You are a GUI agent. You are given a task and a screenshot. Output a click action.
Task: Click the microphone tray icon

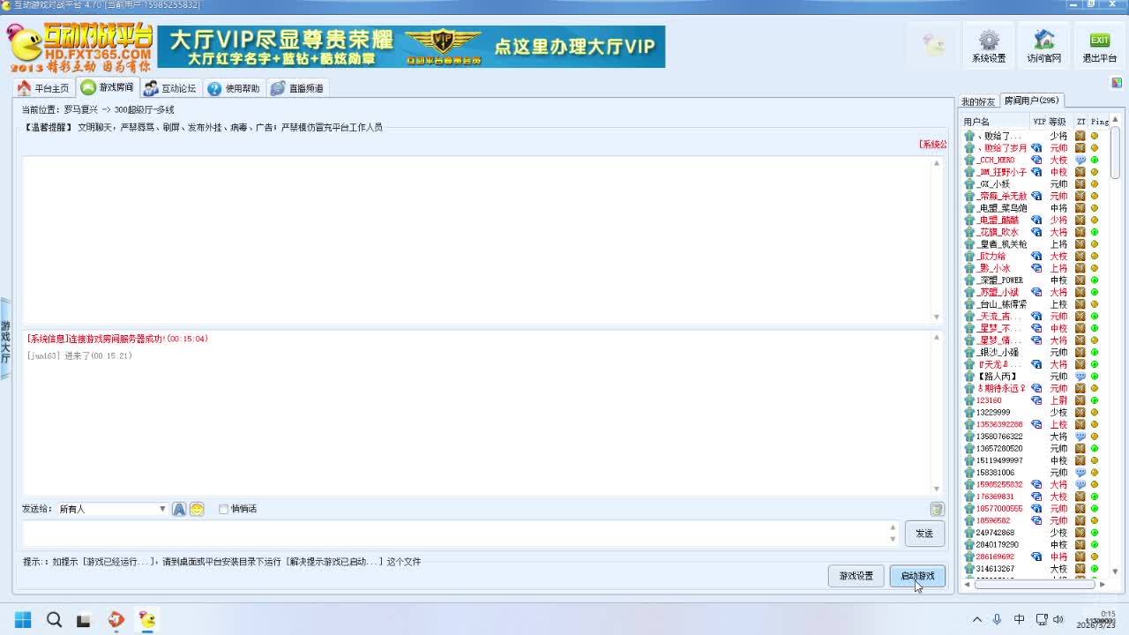coord(998,619)
